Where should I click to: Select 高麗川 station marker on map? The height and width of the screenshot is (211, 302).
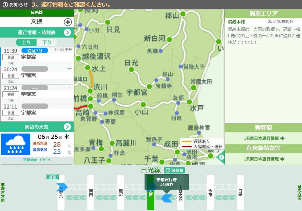(x=112, y=143)
